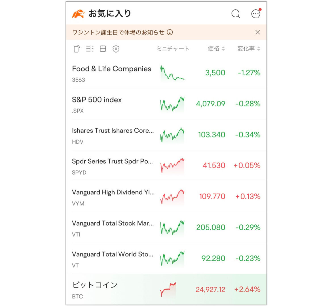The height and width of the screenshot is (306, 332).
Task: Toggle the ミニチャート column header
Action: pos(173,49)
